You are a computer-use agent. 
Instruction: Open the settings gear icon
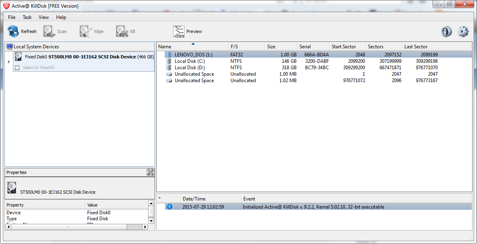pyautogui.click(x=463, y=32)
